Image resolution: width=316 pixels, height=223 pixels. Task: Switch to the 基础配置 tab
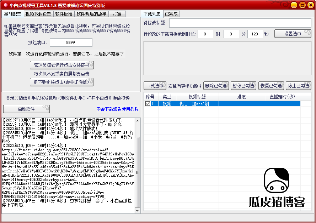12,14
